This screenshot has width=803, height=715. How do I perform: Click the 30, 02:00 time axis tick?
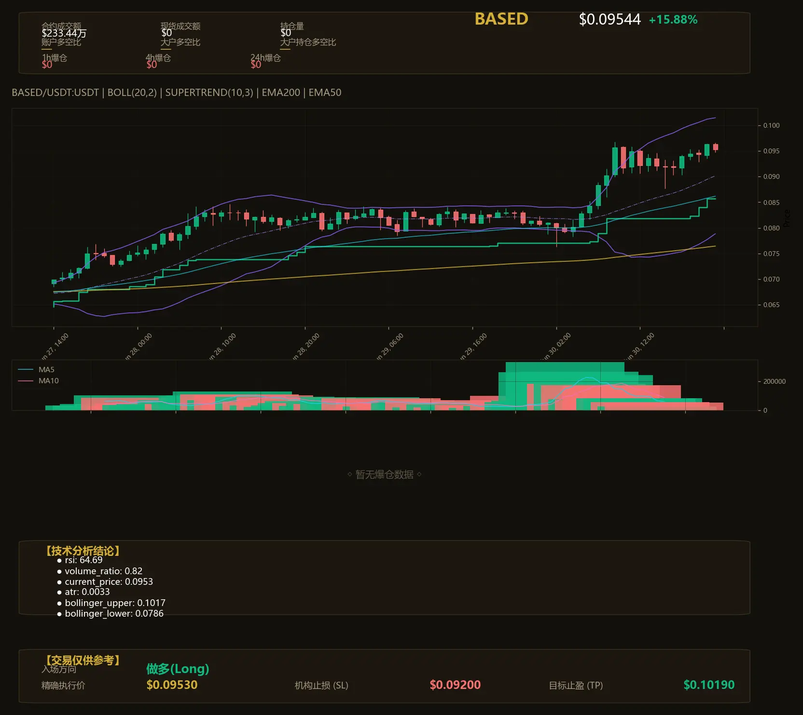(557, 346)
